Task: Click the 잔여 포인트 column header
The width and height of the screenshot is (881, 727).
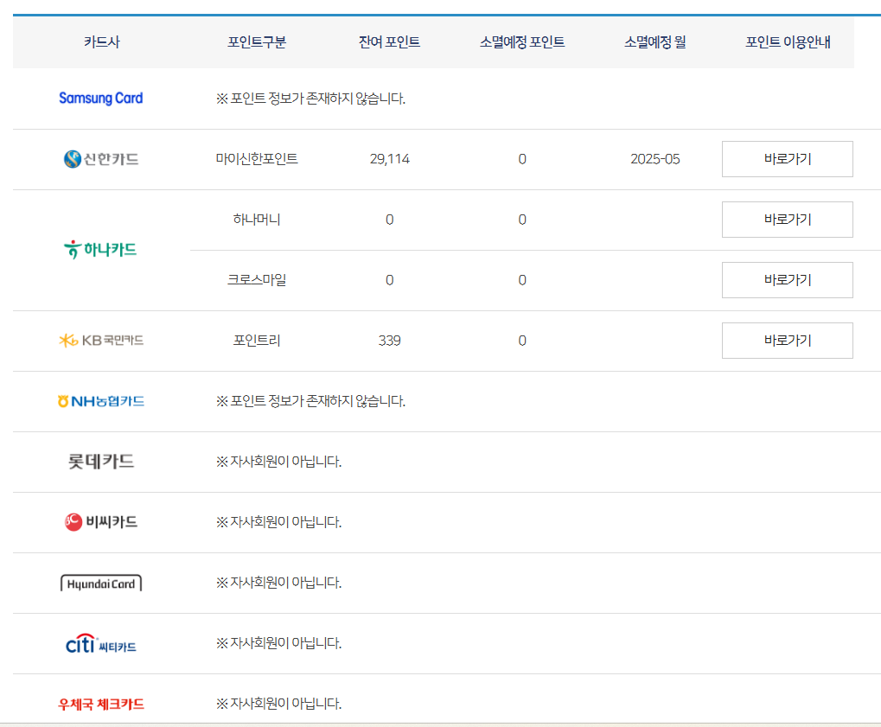Action: click(389, 42)
